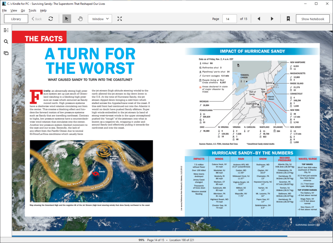Screen dimensions: 333x243
Task: Click the reading progress bar at bottom
Action: (172, 236)
